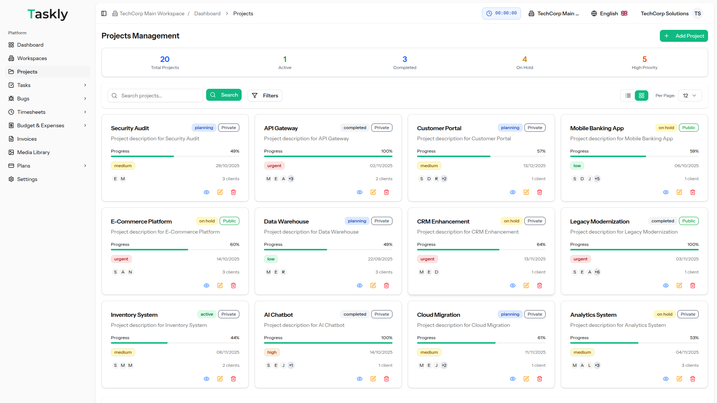Switch to list view layout

[x=628, y=96]
